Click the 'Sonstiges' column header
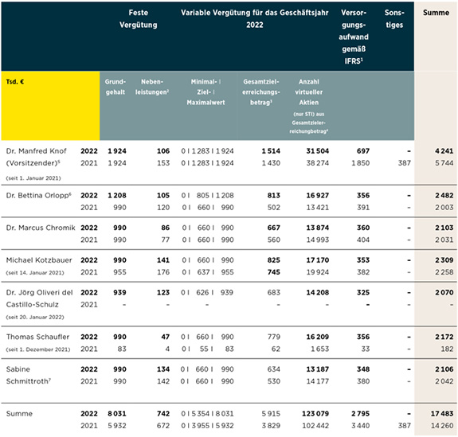This screenshot has width=458, height=437. click(394, 18)
